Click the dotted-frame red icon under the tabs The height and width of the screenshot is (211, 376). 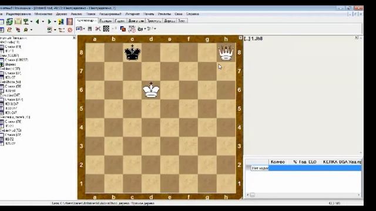[x=132, y=29]
